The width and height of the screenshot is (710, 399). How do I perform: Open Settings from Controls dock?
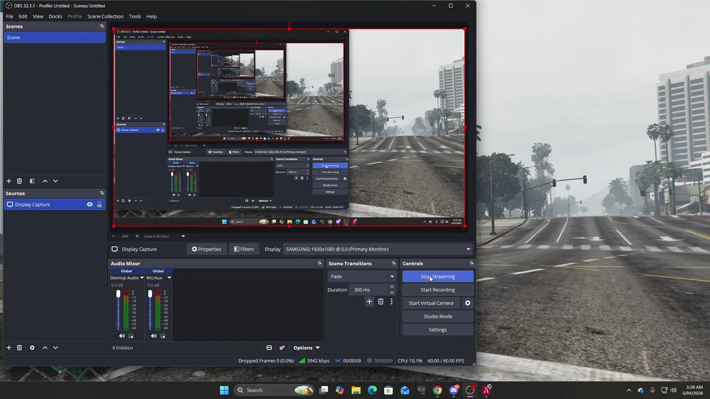438,330
